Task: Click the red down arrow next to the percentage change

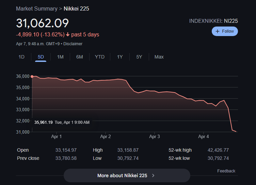Action: [68, 35]
